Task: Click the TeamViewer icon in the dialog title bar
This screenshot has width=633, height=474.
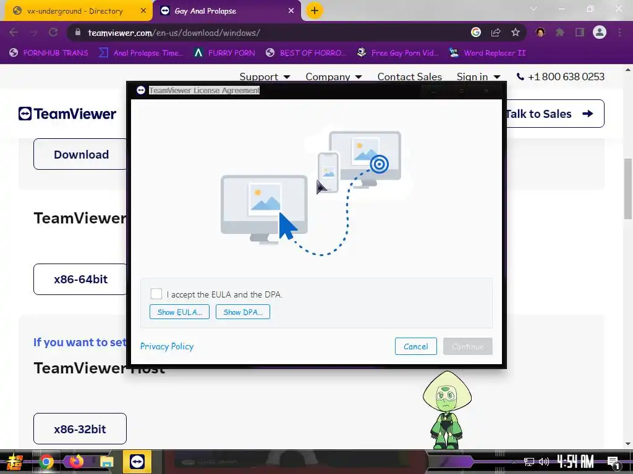Action: [x=141, y=90]
